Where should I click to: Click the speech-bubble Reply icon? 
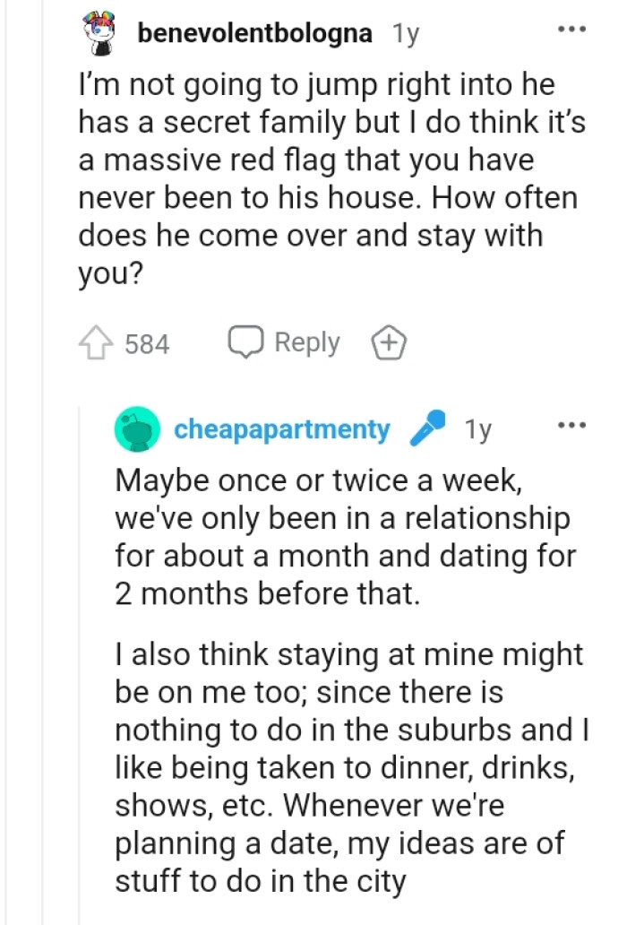[x=244, y=341]
